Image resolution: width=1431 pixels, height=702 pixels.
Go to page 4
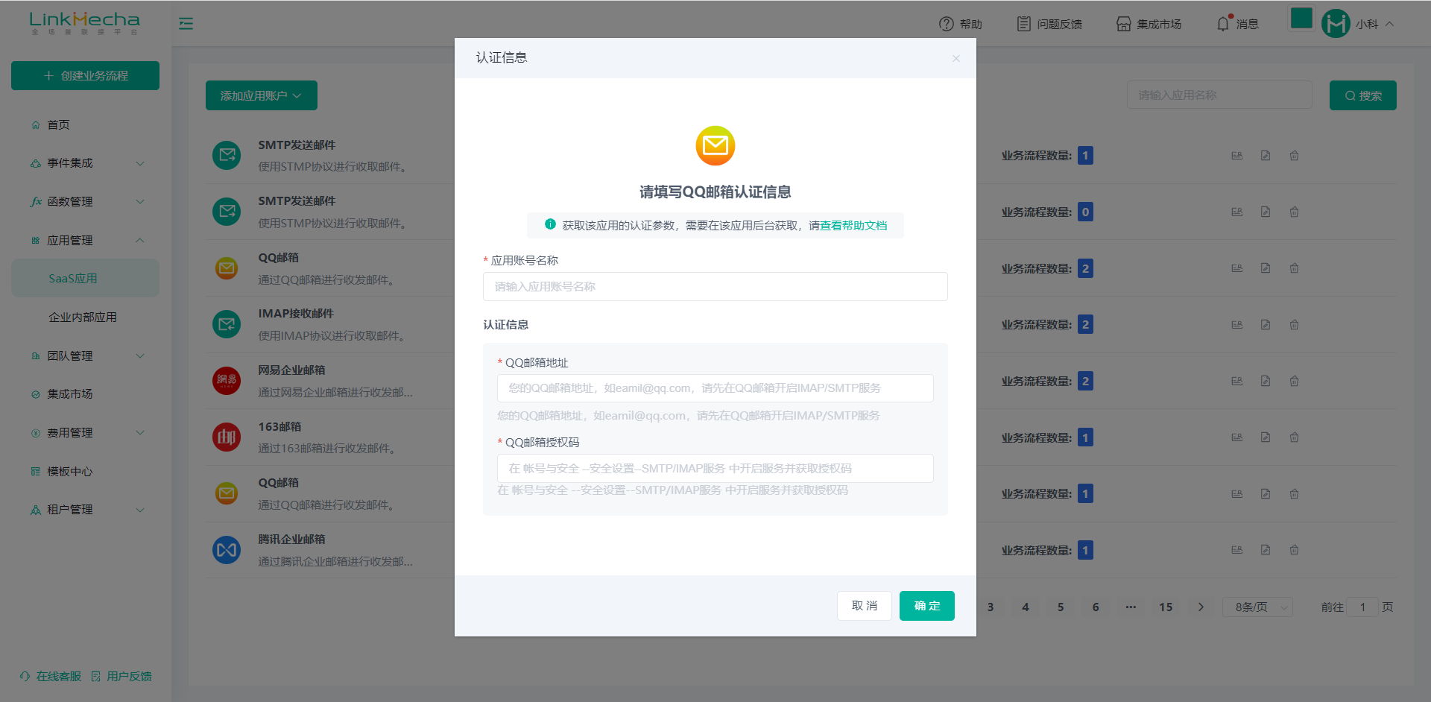pyautogui.click(x=1026, y=607)
